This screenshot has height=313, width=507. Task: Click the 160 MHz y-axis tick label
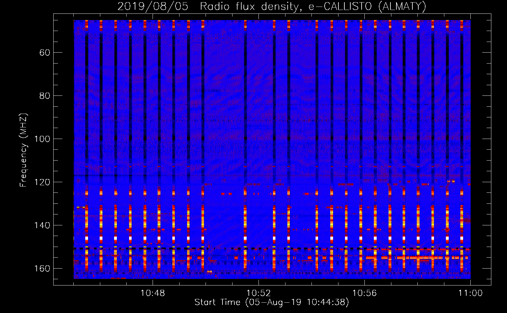[42, 269]
